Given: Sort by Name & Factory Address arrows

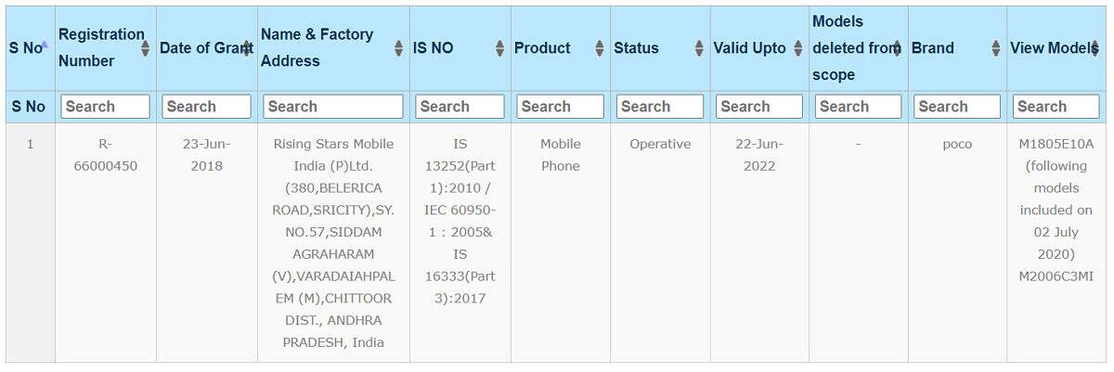Looking at the screenshot, I should [400, 48].
